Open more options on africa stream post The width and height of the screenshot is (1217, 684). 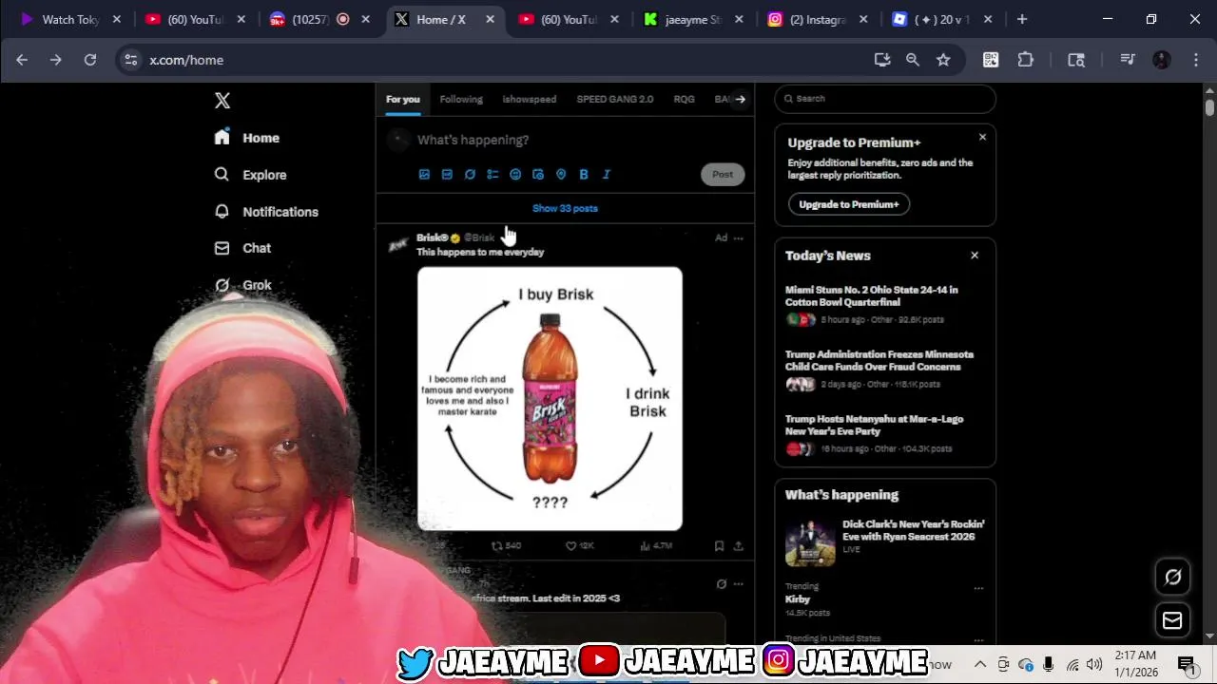[x=739, y=584]
